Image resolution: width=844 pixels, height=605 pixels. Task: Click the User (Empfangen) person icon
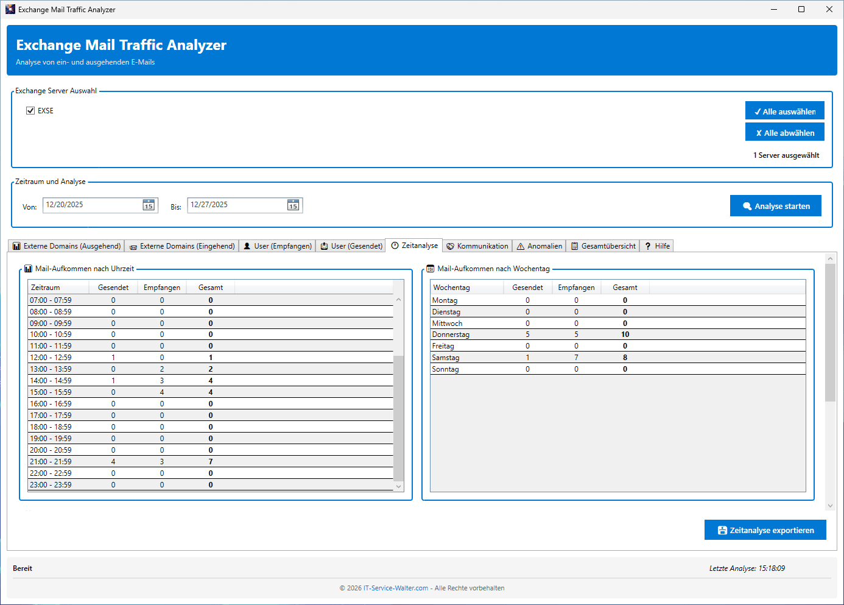[247, 246]
